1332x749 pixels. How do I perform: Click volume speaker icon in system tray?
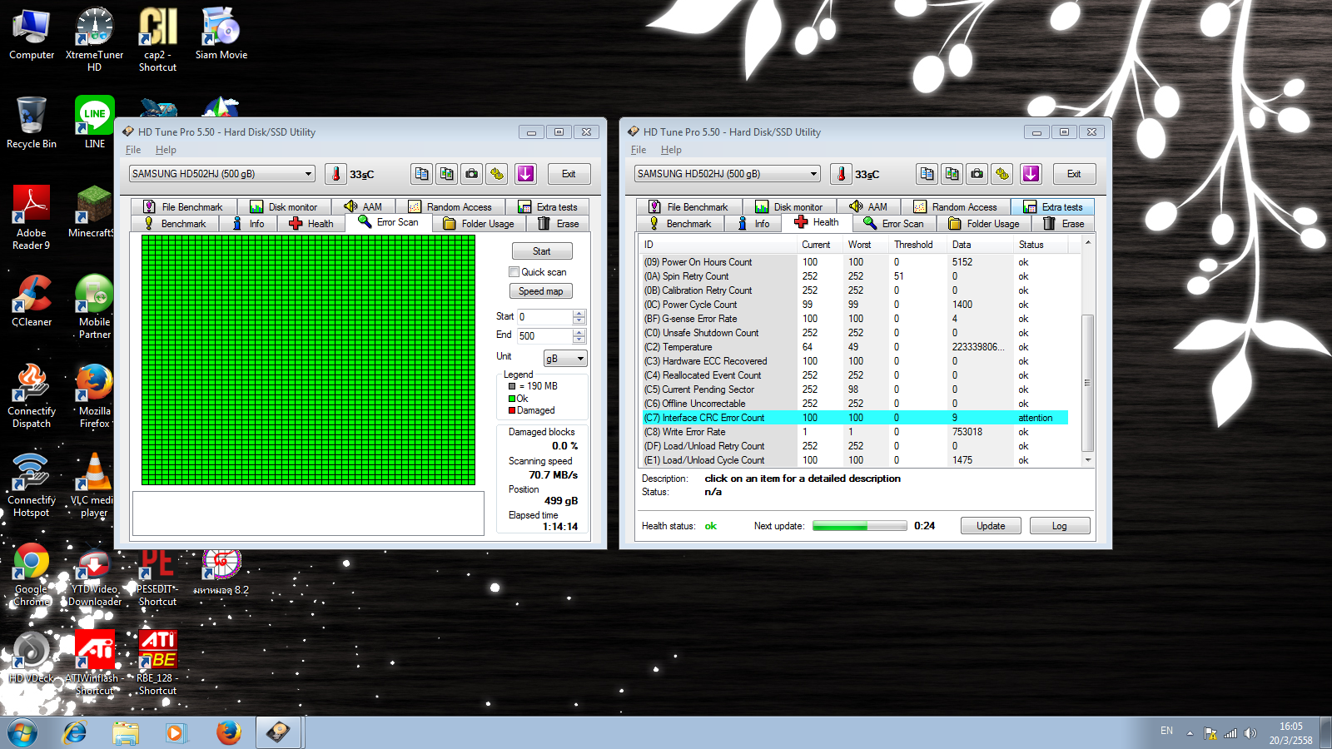tap(1250, 733)
